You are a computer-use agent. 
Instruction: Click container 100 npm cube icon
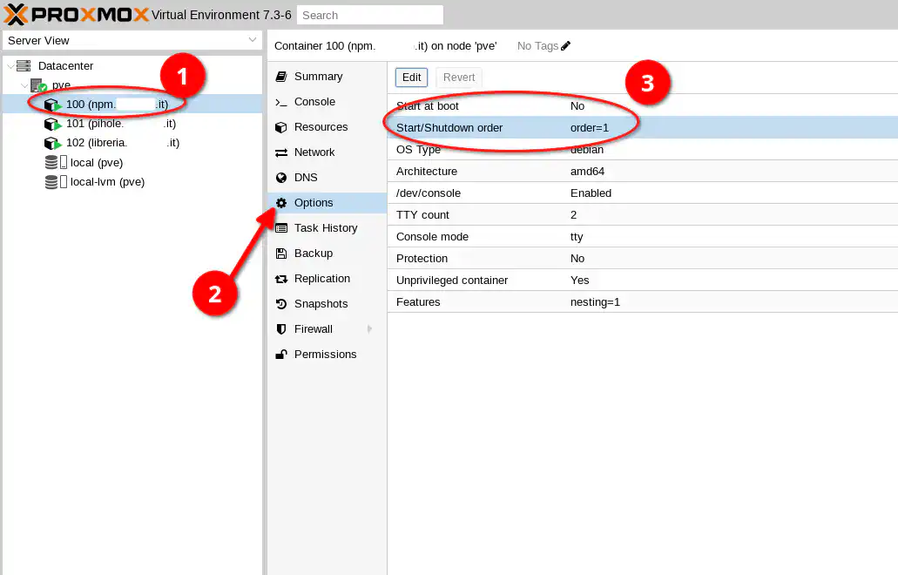(52, 105)
